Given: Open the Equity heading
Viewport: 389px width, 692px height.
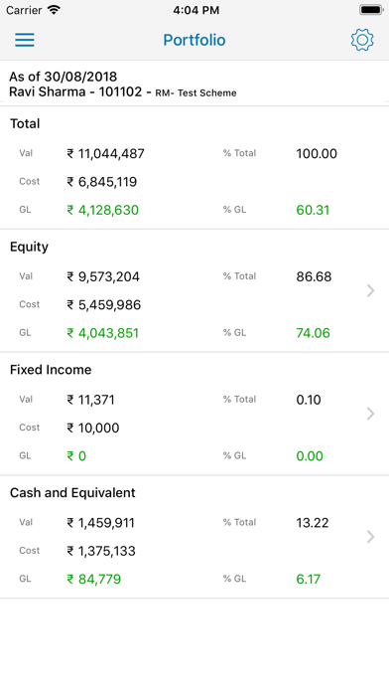Looking at the screenshot, I should (x=29, y=247).
